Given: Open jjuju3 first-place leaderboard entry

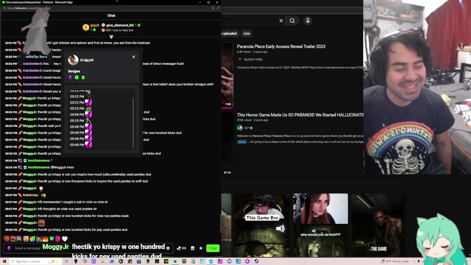Looking at the screenshot, I should coord(91,27).
